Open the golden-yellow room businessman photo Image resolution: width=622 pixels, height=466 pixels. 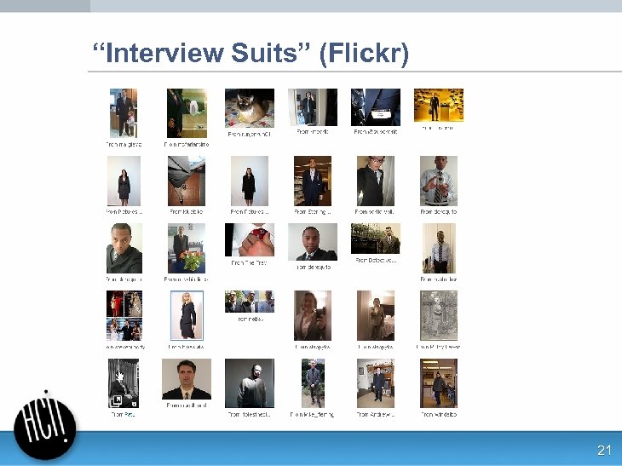pyautogui.click(x=439, y=105)
